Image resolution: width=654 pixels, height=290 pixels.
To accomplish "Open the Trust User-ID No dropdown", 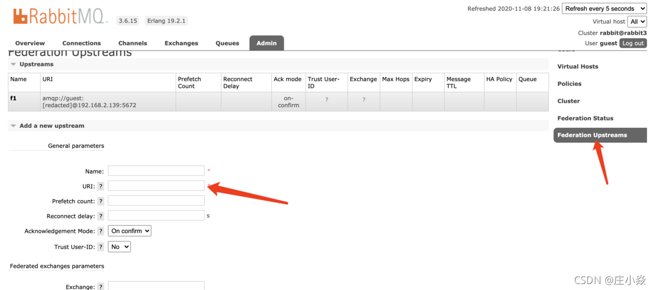I will click(x=119, y=246).
